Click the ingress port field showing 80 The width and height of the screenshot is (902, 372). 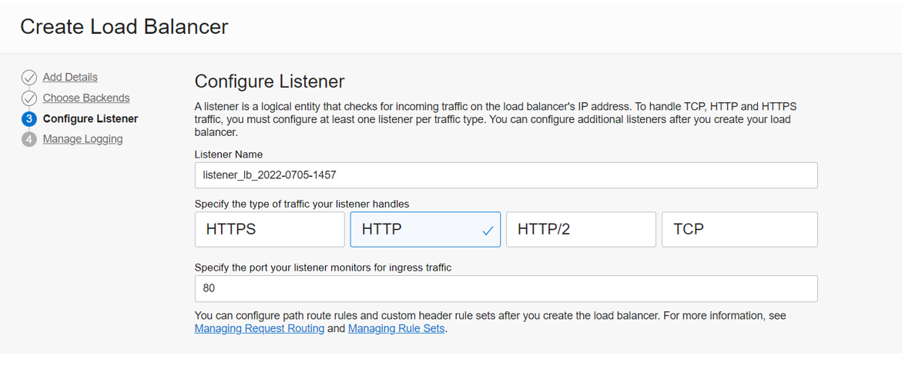(x=506, y=288)
